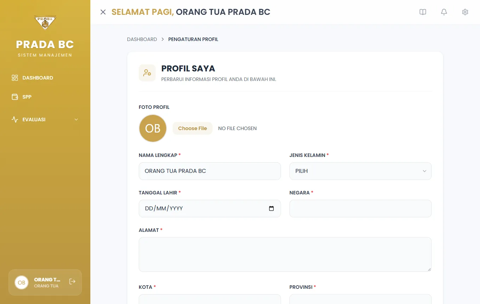Click the Dashboard grid icon in sidebar

[15, 78]
